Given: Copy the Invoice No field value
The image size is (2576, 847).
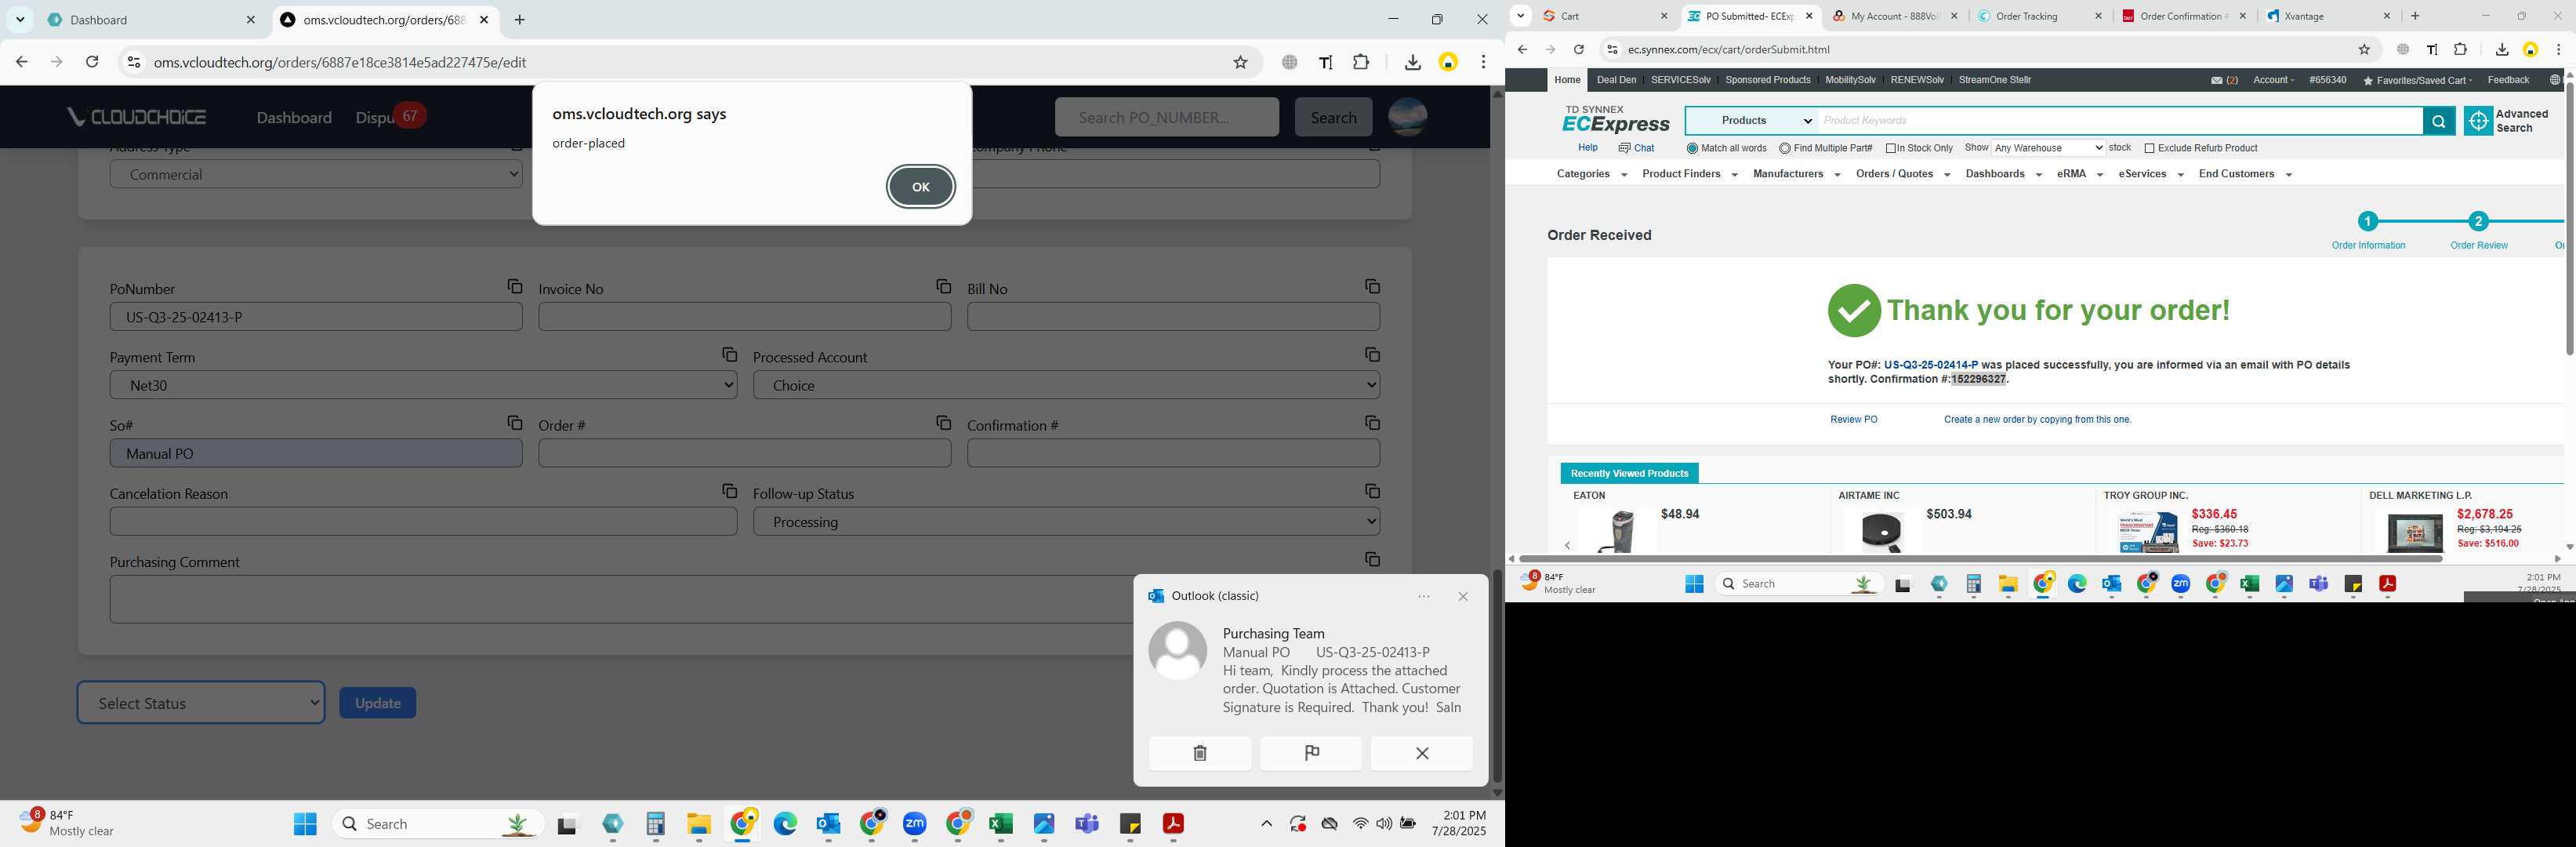Looking at the screenshot, I should tap(943, 287).
